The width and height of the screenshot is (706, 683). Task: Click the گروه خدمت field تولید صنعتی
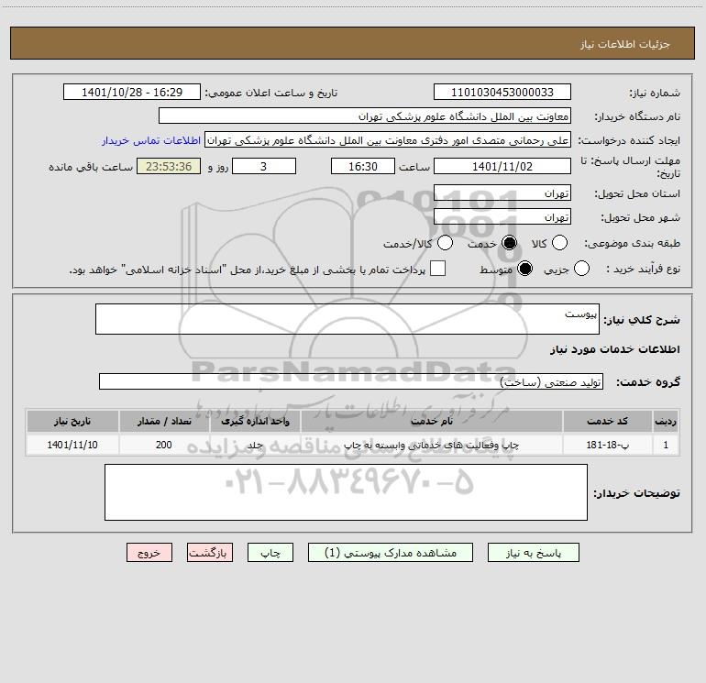pyautogui.click(x=351, y=381)
